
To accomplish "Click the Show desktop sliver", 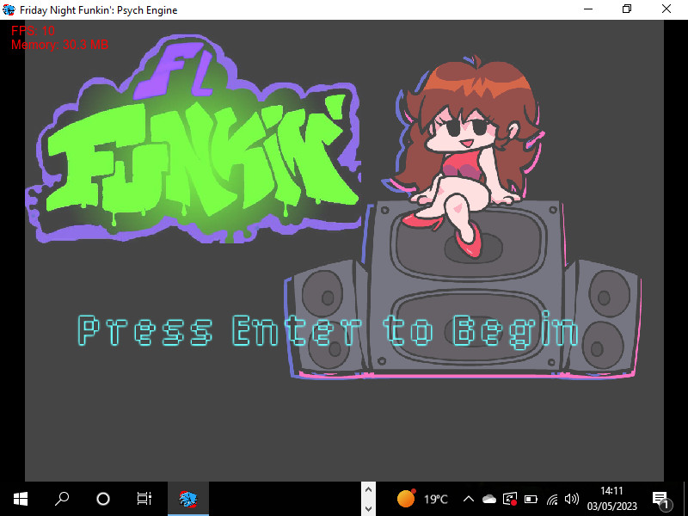I will (685, 499).
